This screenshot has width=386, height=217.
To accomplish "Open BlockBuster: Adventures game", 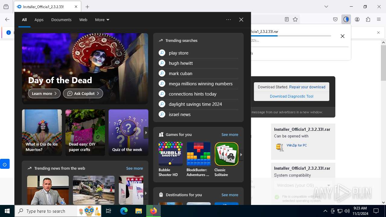I will click(x=198, y=159).
